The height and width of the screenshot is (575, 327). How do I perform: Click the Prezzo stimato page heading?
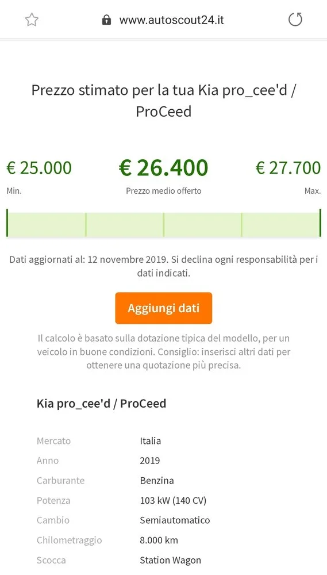(x=163, y=101)
